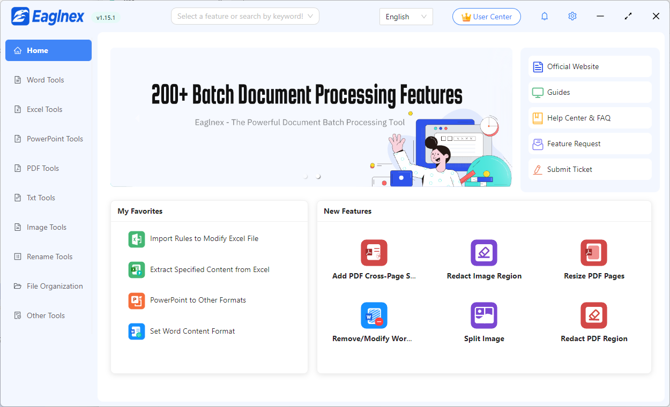Open Excel Tools in the sidebar
The height and width of the screenshot is (407, 670).
(x=48, y=109)
